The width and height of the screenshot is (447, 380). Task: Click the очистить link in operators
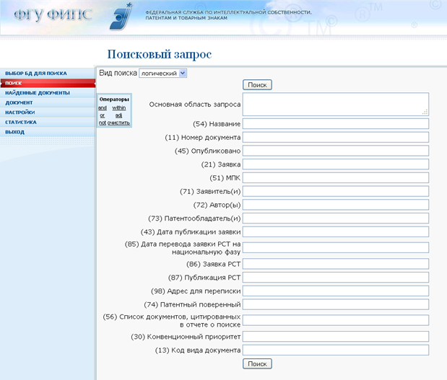coord(118,123)
